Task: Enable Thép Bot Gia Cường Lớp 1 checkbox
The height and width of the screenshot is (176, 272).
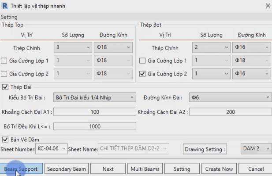Action: click(x=142, y=61)
